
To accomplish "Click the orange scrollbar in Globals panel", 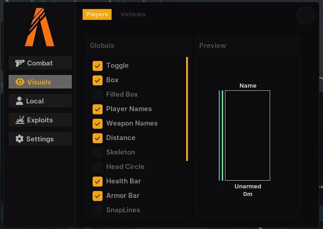I will click(x=187, y=108).
